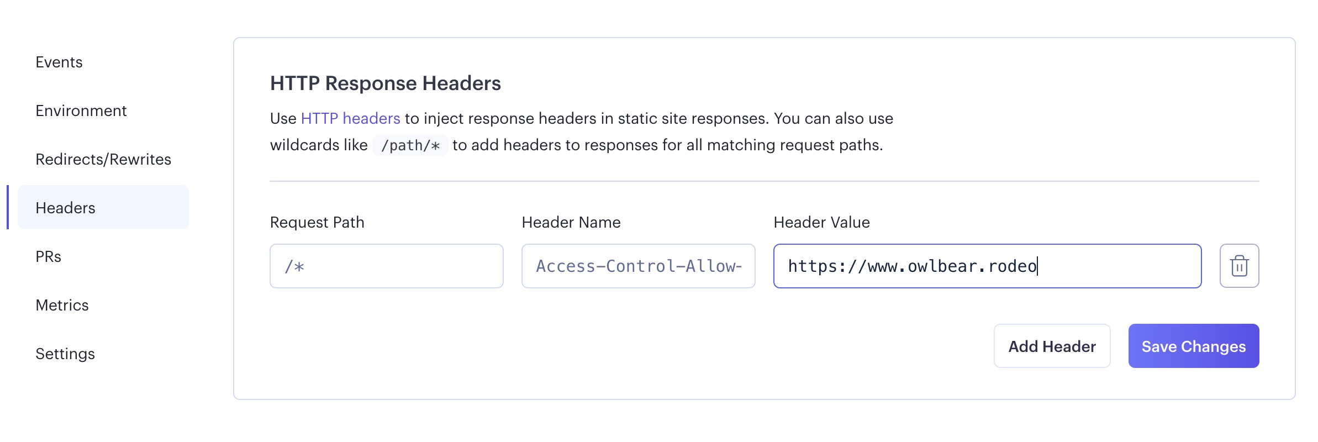The width and height of the screenshot is (1318, 442).
Task: Open the Events section in the sidebar
Action: click(x=59, y=62)
